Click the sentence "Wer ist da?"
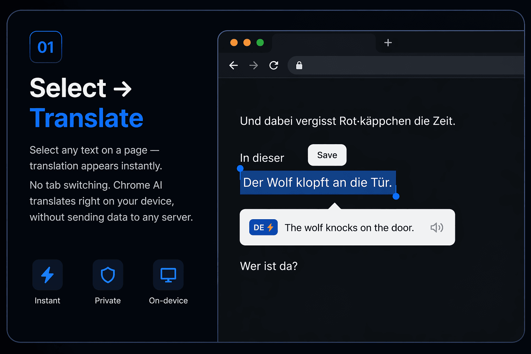531x354 pixels. click(x=269, y=266)
